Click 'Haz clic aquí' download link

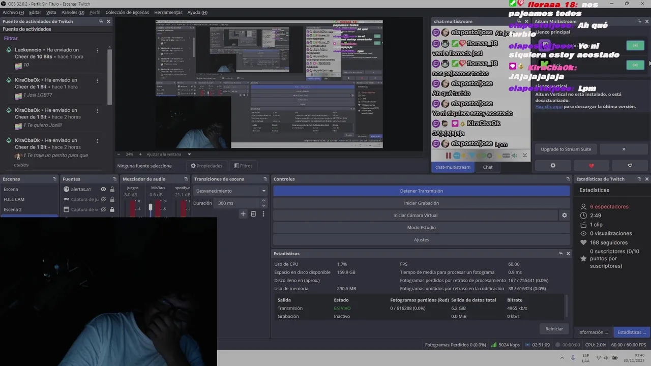(549, 107)
